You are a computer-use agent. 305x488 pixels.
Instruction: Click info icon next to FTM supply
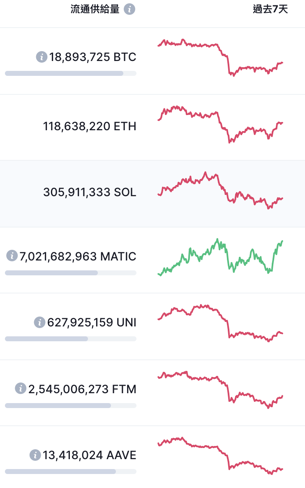tap(21, 388)
